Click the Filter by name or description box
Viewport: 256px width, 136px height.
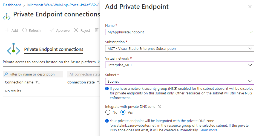(x=33, y=74)
